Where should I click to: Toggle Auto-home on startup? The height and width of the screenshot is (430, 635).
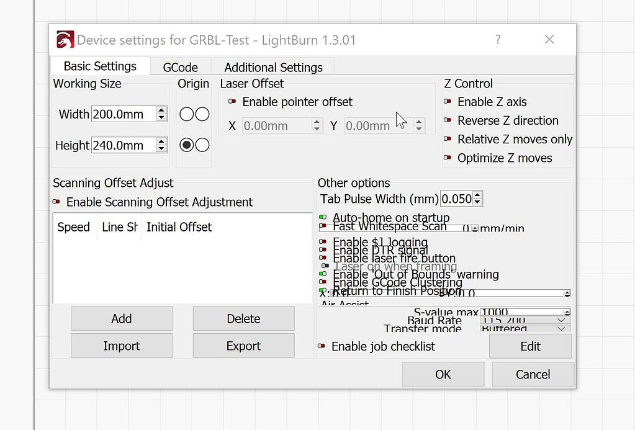tap(323, 217)
